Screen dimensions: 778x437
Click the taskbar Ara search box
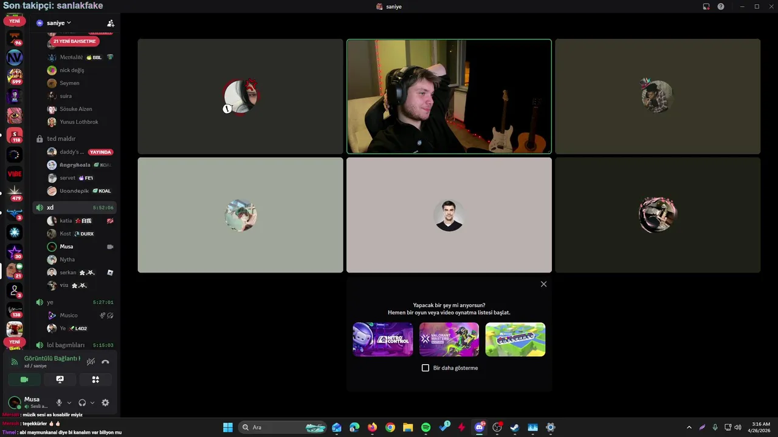pyautogui.click(x=284, y=427)
